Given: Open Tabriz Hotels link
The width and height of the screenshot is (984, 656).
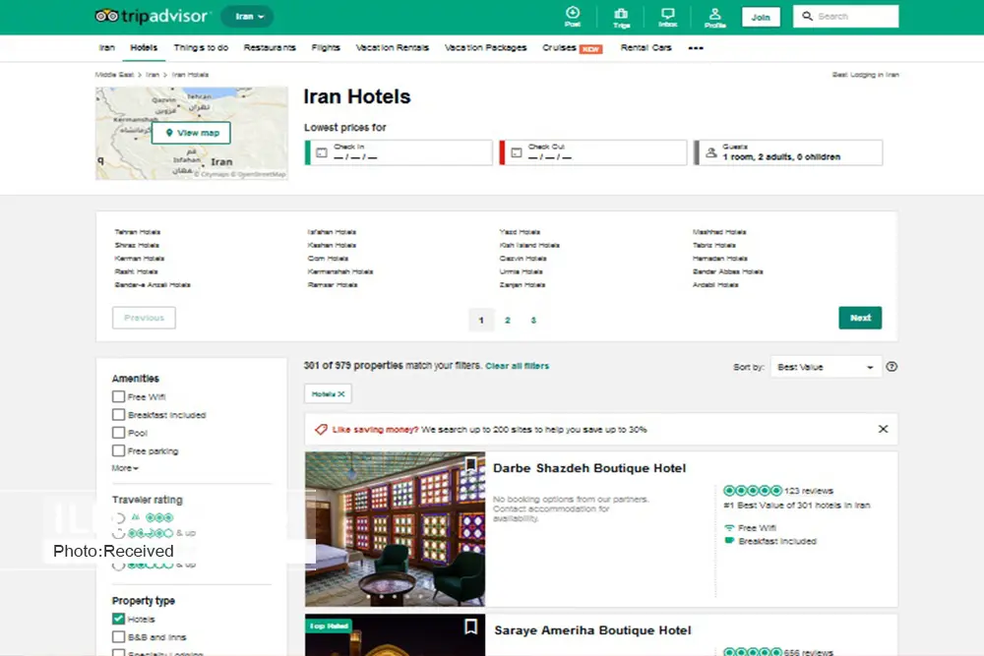Looking at the screenshot, I should point(714,245).
